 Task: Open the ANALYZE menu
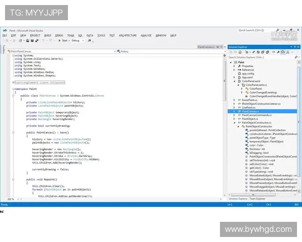(x=146, y=35)
